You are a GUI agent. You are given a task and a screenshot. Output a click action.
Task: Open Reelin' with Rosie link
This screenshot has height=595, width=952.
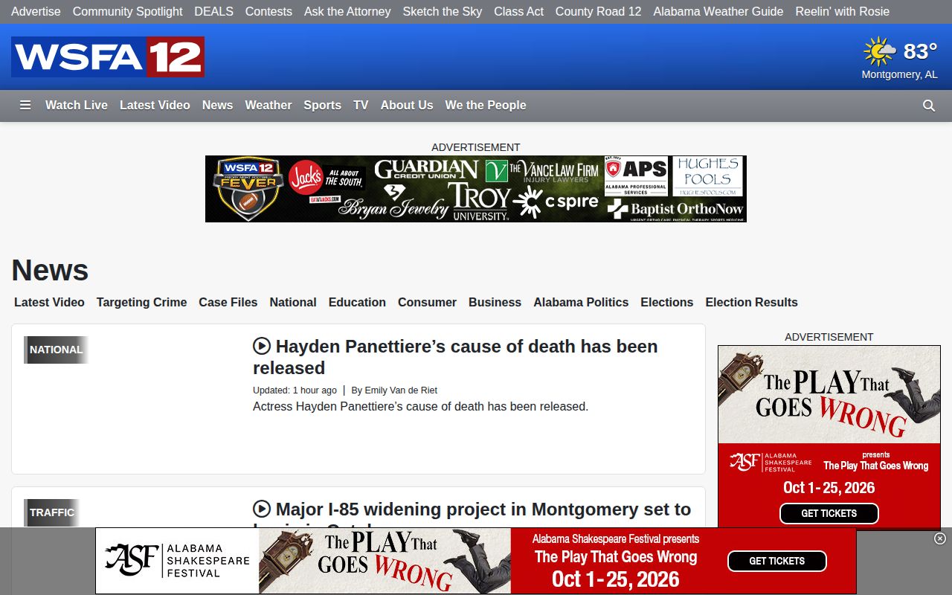842,12
